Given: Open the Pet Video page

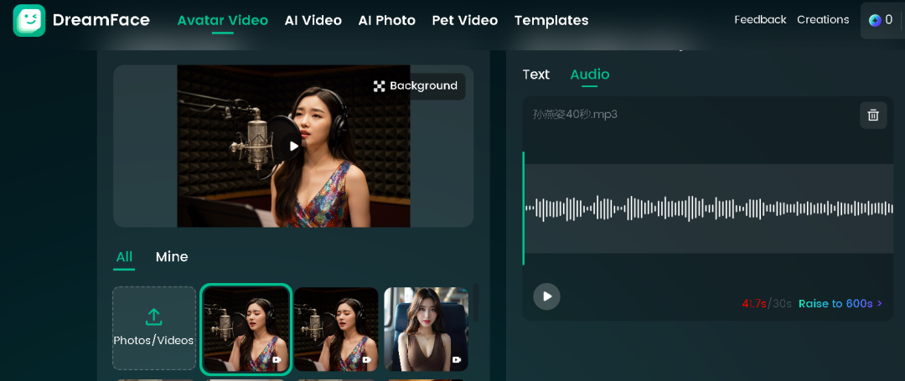Looking at the screenshot, I should pyautogui.click(x=464, y=20).
